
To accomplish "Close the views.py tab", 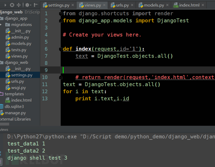I will [x=104, y=5].
